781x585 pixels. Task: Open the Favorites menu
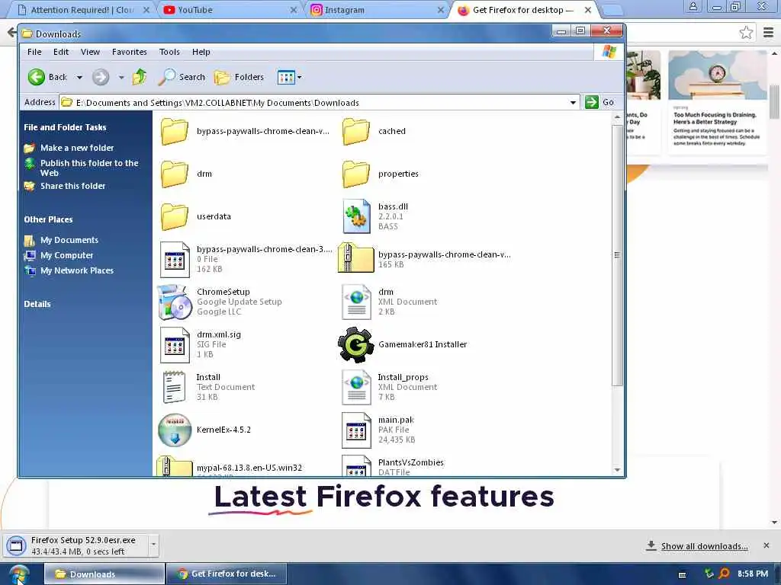coord(130,52)
